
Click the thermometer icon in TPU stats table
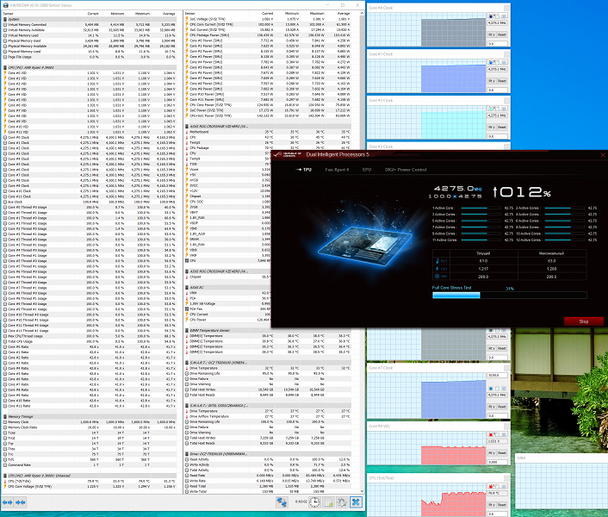[x=437, y=261]
